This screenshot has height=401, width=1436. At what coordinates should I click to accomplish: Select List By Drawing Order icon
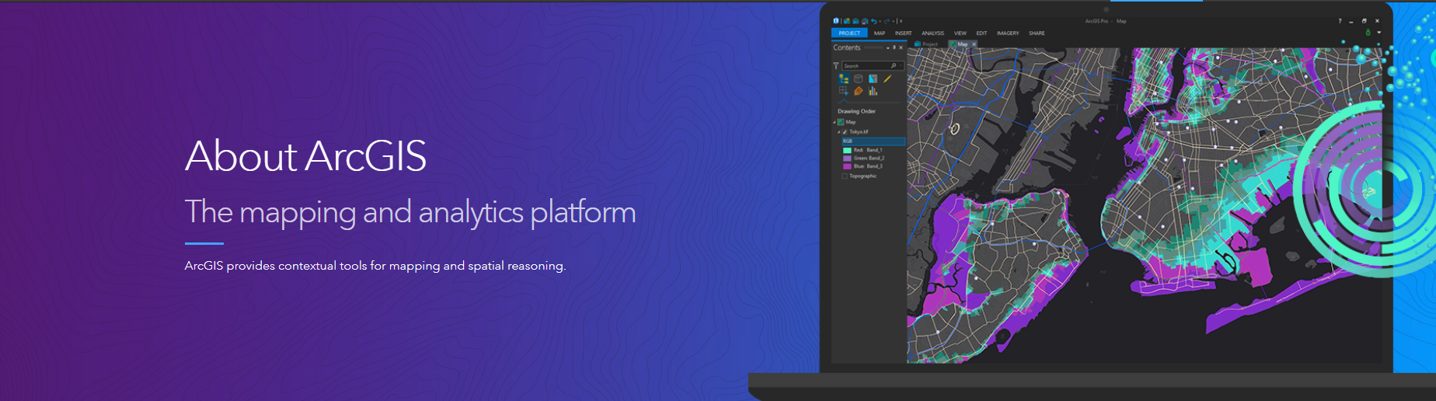coord(844,78)
